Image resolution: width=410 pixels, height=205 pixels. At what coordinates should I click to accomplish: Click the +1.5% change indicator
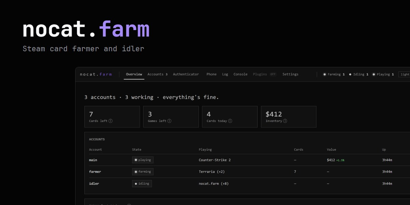point(340,160)
